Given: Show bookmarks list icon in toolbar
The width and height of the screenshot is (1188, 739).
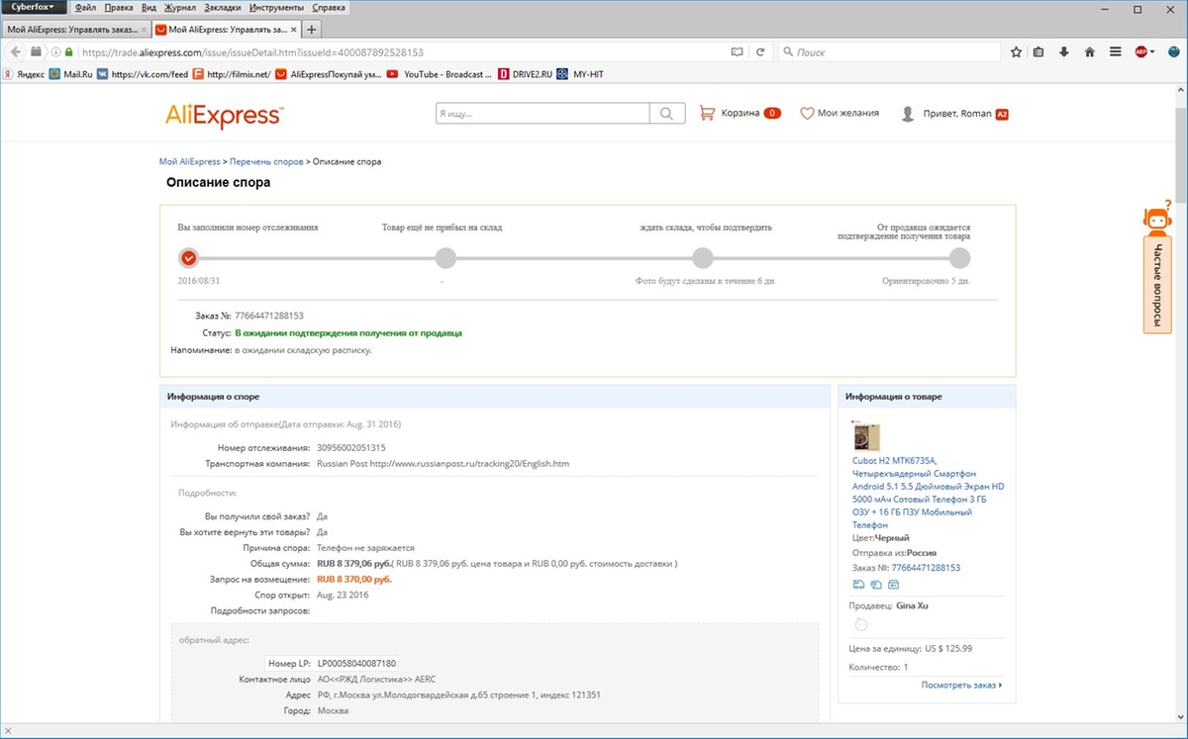Looking at the screenshot, I should tap(1039, 51).
